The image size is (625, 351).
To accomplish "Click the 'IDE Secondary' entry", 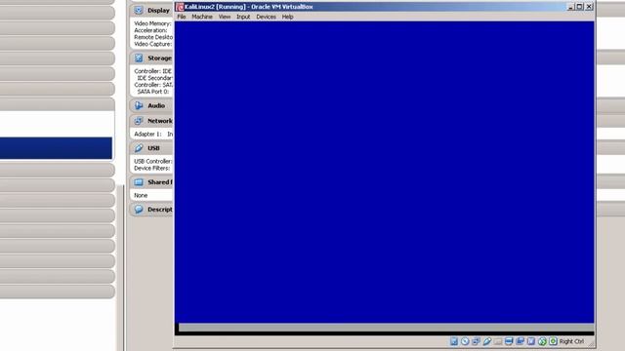I will pyautogui.click(x=155, y=78).
